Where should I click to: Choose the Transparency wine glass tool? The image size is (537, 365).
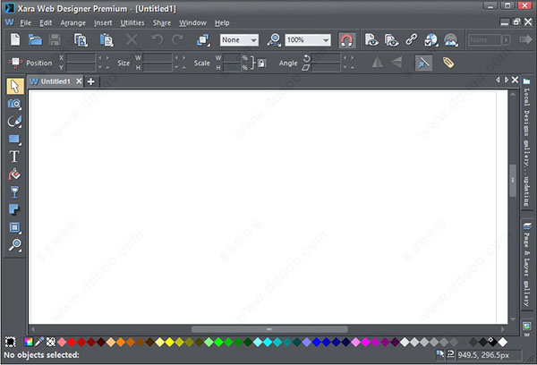(14, 192)
